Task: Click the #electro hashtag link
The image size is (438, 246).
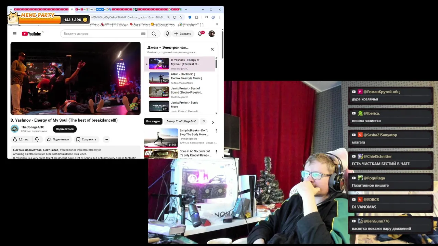Action: pyautogui.click(x=82, y=150)
